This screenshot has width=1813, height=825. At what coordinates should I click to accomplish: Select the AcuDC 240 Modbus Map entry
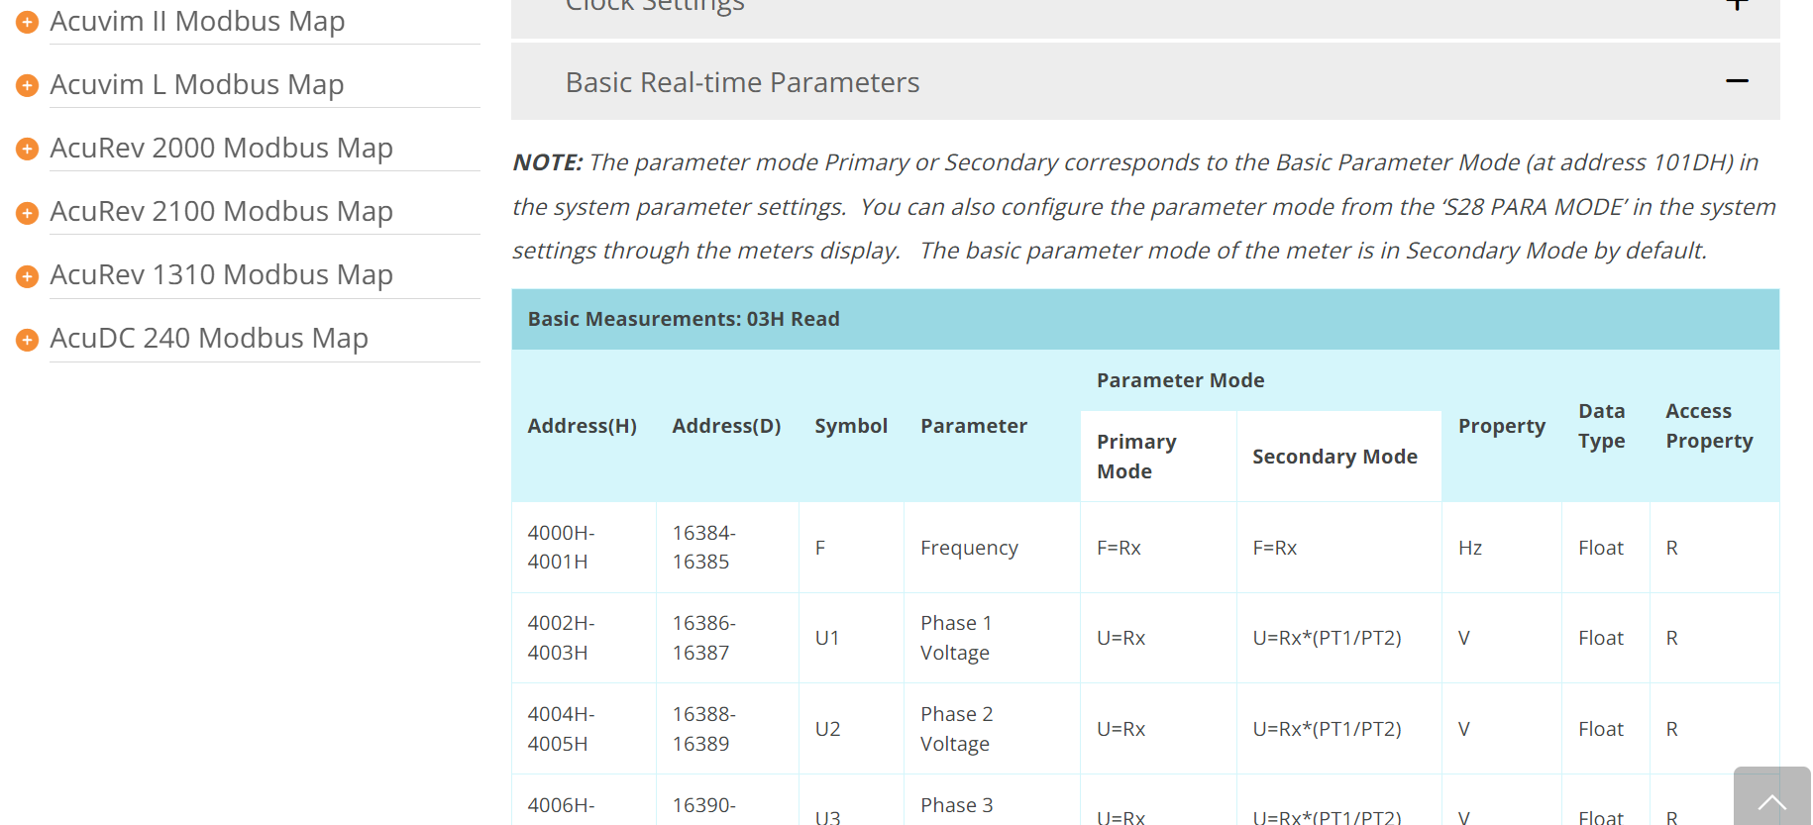coord(208,338)
